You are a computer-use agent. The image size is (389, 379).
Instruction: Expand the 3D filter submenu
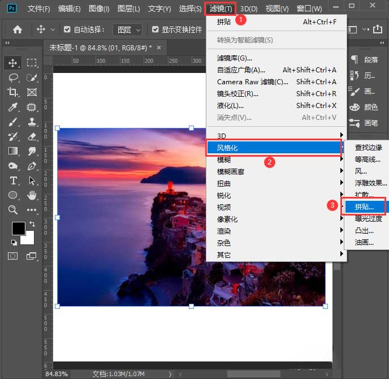pyautogui.click(x=275, y=136)
